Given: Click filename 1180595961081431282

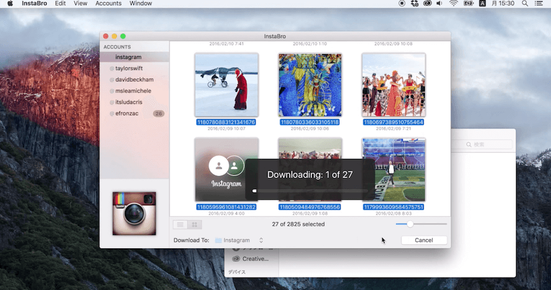Looking at the screenshot, I should coord(227,207).
